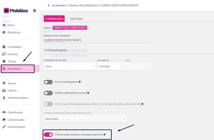Click info icon beside reutilizar conteúdos
214x140 pixels.
105,134
